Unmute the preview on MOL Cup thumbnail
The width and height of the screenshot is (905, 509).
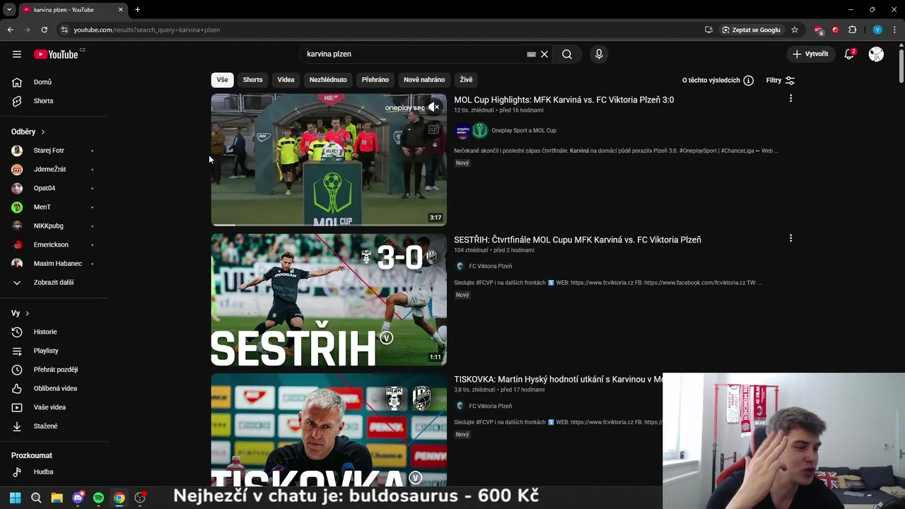pyautogui.click(x=433, y=107)
